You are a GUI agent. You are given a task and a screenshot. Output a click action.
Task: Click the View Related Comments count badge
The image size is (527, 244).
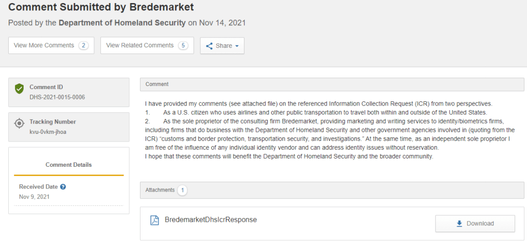(x=183, y=45)
